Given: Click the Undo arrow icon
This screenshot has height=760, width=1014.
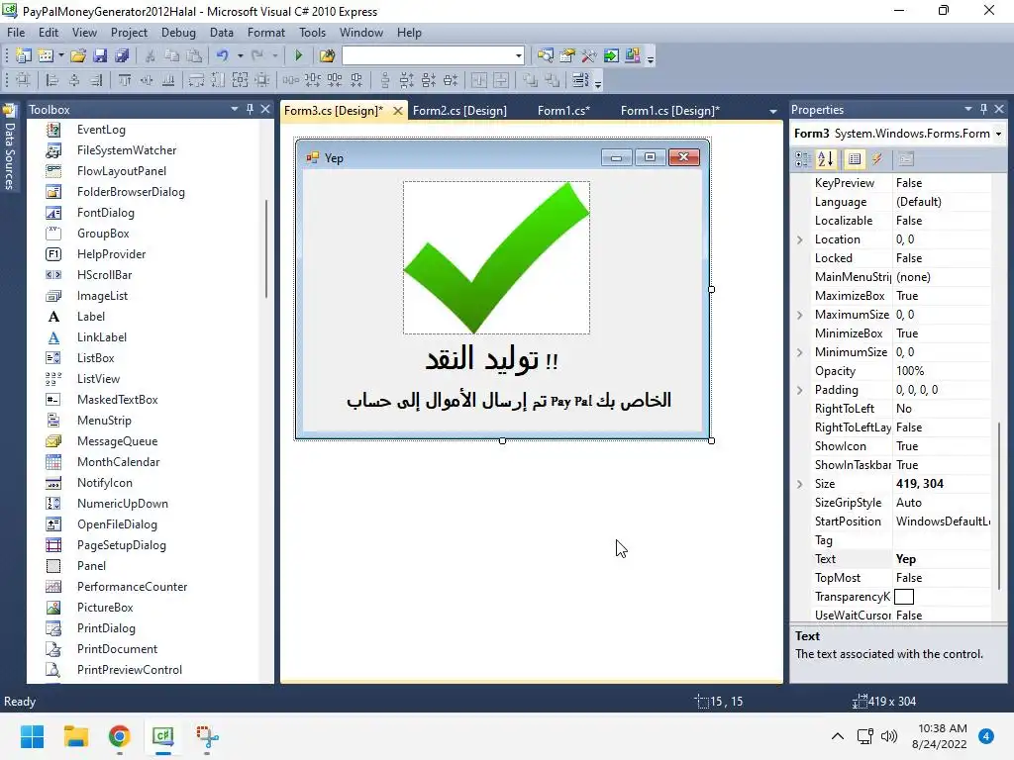Looking at the screenshot, I should (x=223, y=55).
